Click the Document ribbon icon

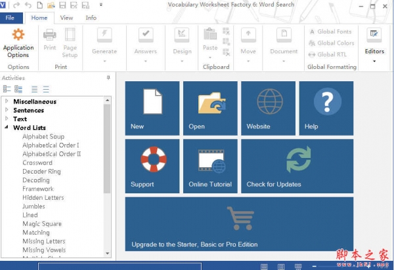point(284,35)
